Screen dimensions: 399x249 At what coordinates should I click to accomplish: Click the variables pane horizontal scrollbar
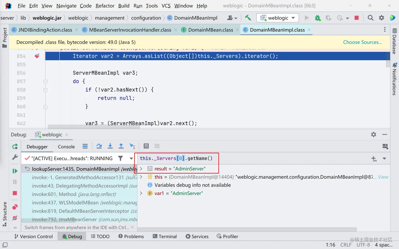point(247,229)
